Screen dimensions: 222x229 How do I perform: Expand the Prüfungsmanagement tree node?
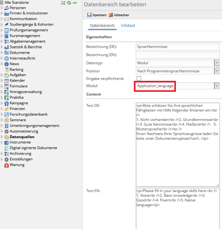point(2,30)
